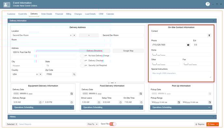This screenshot has height=129, width=224.
Task: Expand the Print To dropdown
Action: coord(97,124)
